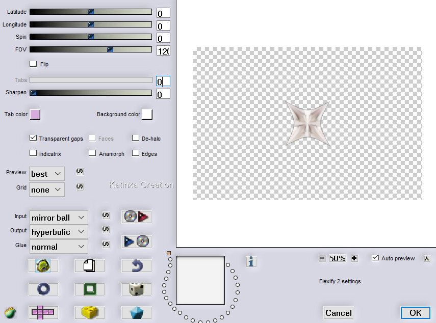Click the orange square marker above the dotted ring
The width and height of the screenshot is (436, 323).
coord(169,253)
